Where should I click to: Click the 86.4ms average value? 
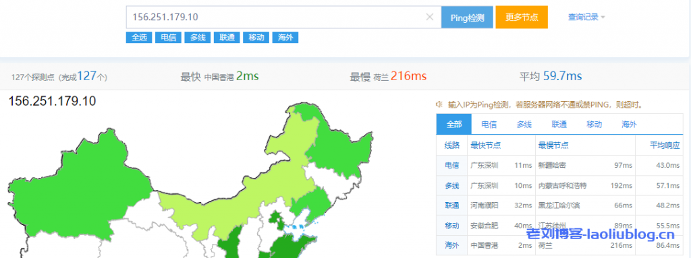point(668,245)
